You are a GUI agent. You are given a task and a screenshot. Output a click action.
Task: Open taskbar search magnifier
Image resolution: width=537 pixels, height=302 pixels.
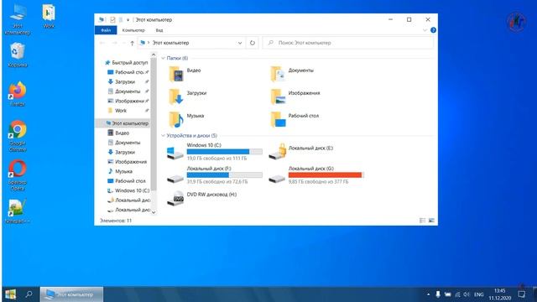click(x=29, y=294)
